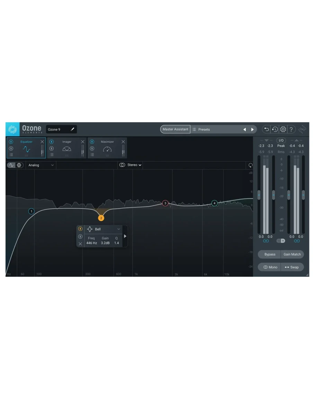Reset the EQ with circular arrow icon
Screen dimensions: 315x399
click(x=250, y=165)
